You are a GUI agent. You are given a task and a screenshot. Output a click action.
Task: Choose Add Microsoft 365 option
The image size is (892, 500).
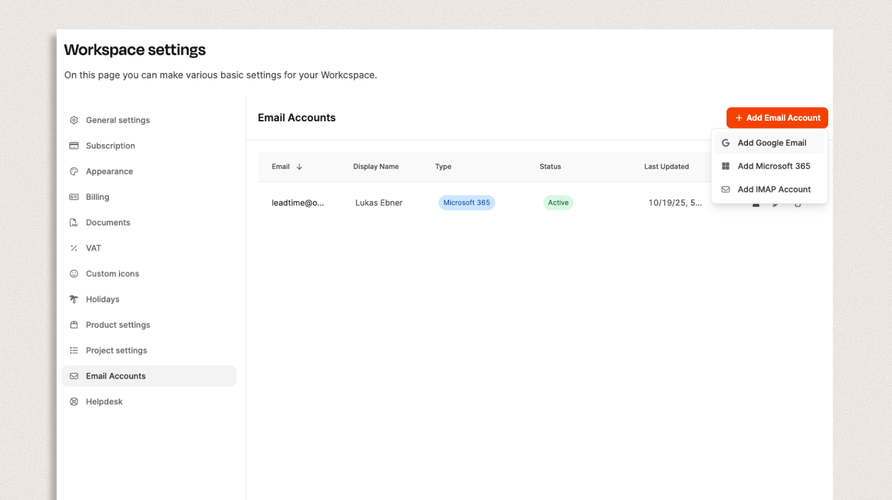[773, 166]
